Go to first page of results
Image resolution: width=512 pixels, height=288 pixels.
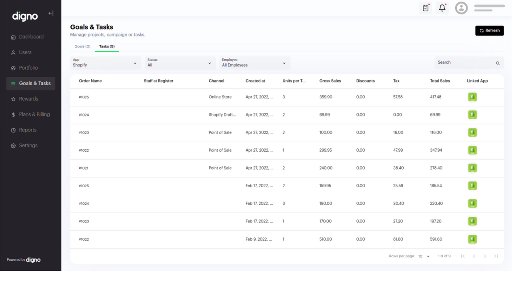point(463,256)
